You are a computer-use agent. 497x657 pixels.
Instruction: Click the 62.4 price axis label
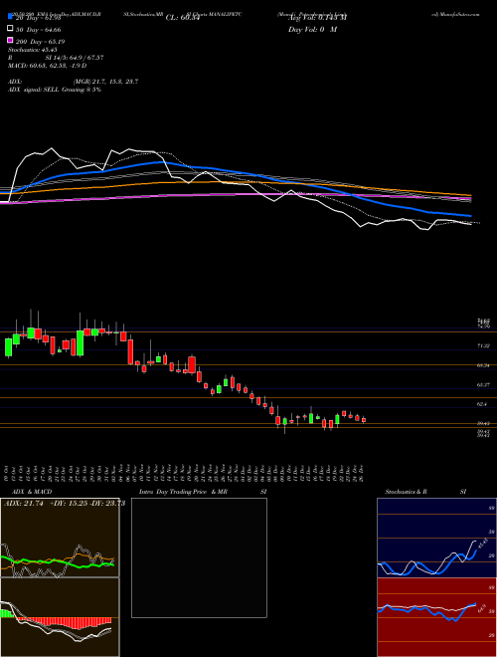tap(483, 404)
